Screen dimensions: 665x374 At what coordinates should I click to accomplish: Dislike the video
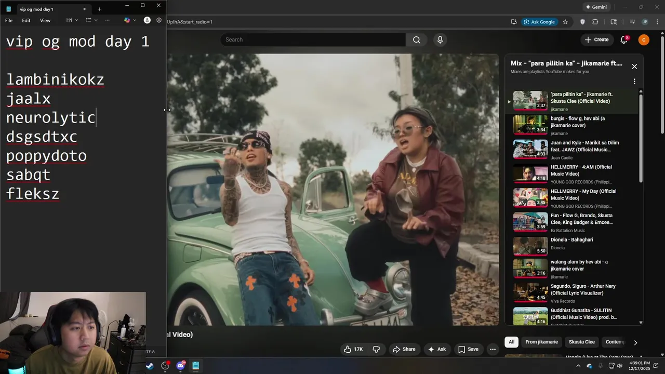tap(377, 349)
